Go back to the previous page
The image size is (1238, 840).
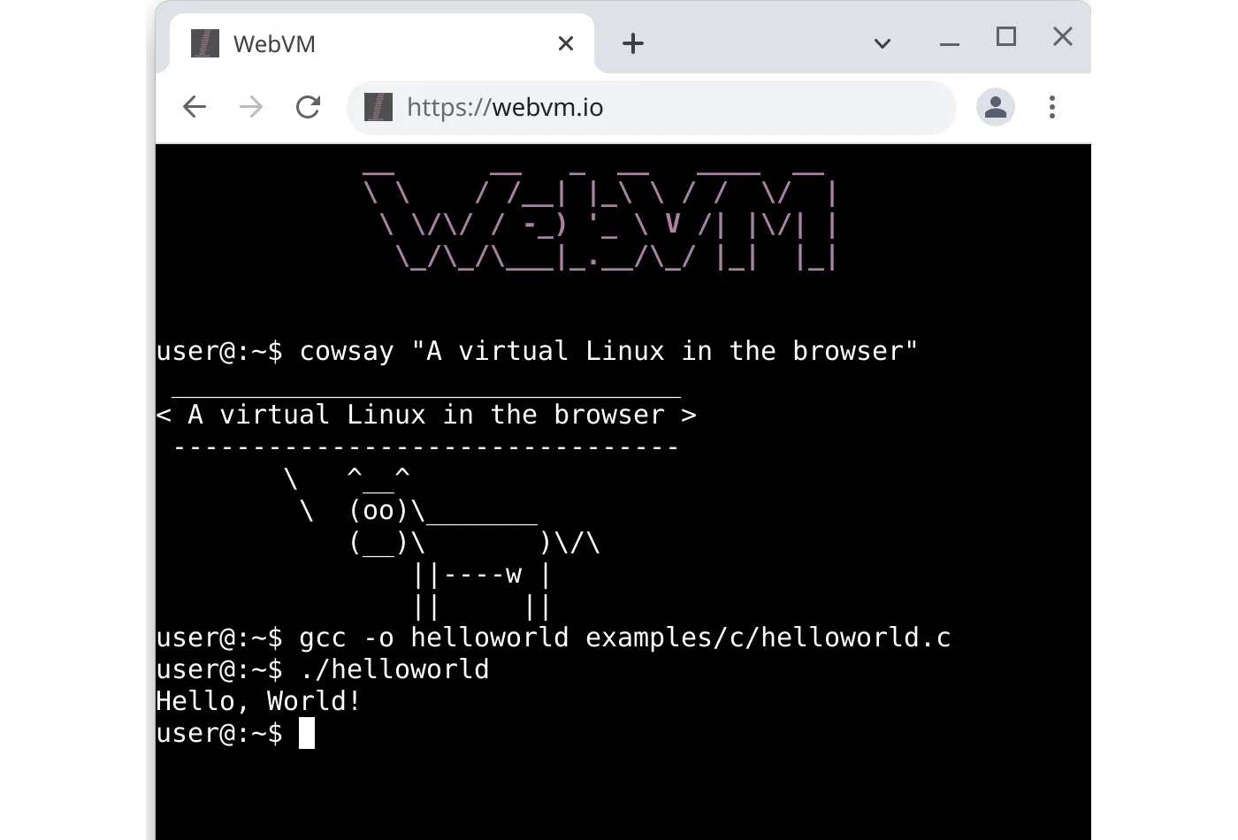point(194,108)
